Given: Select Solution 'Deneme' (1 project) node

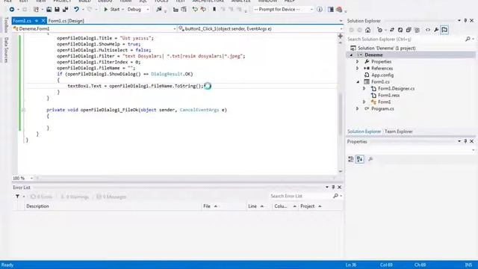Looking at the screenshot, I should (x=387, y=48).
